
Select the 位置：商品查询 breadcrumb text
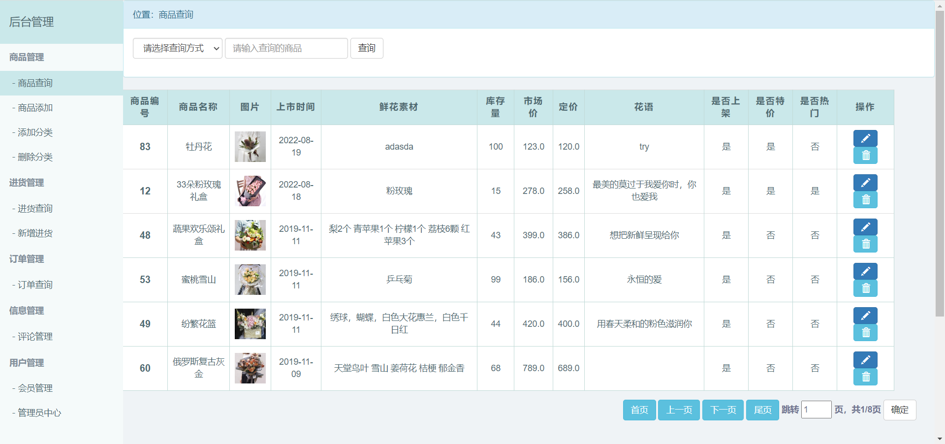coord(163,15)
